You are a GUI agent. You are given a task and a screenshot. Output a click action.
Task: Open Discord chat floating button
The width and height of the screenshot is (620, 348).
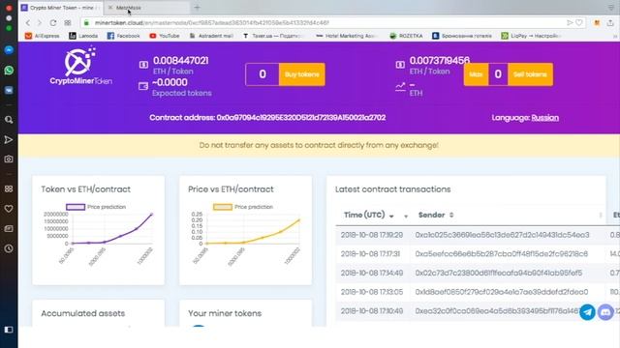[605, 312]
